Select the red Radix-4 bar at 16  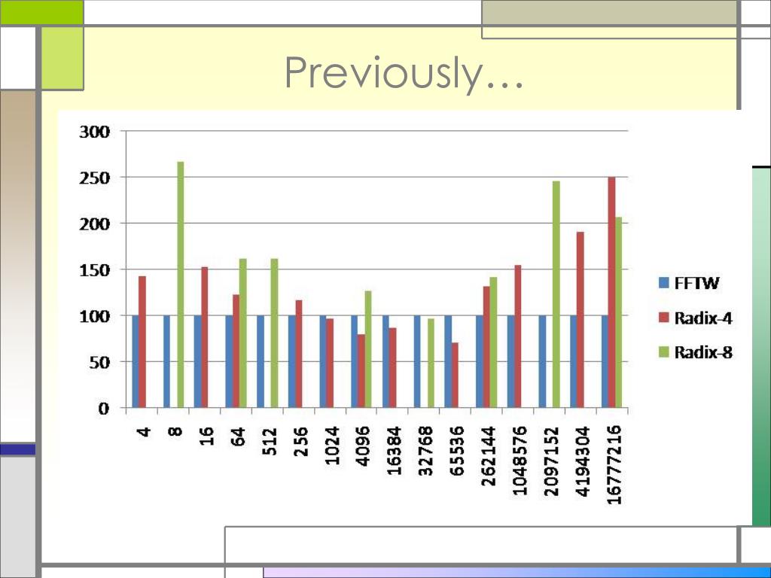[x=205, y=337]
